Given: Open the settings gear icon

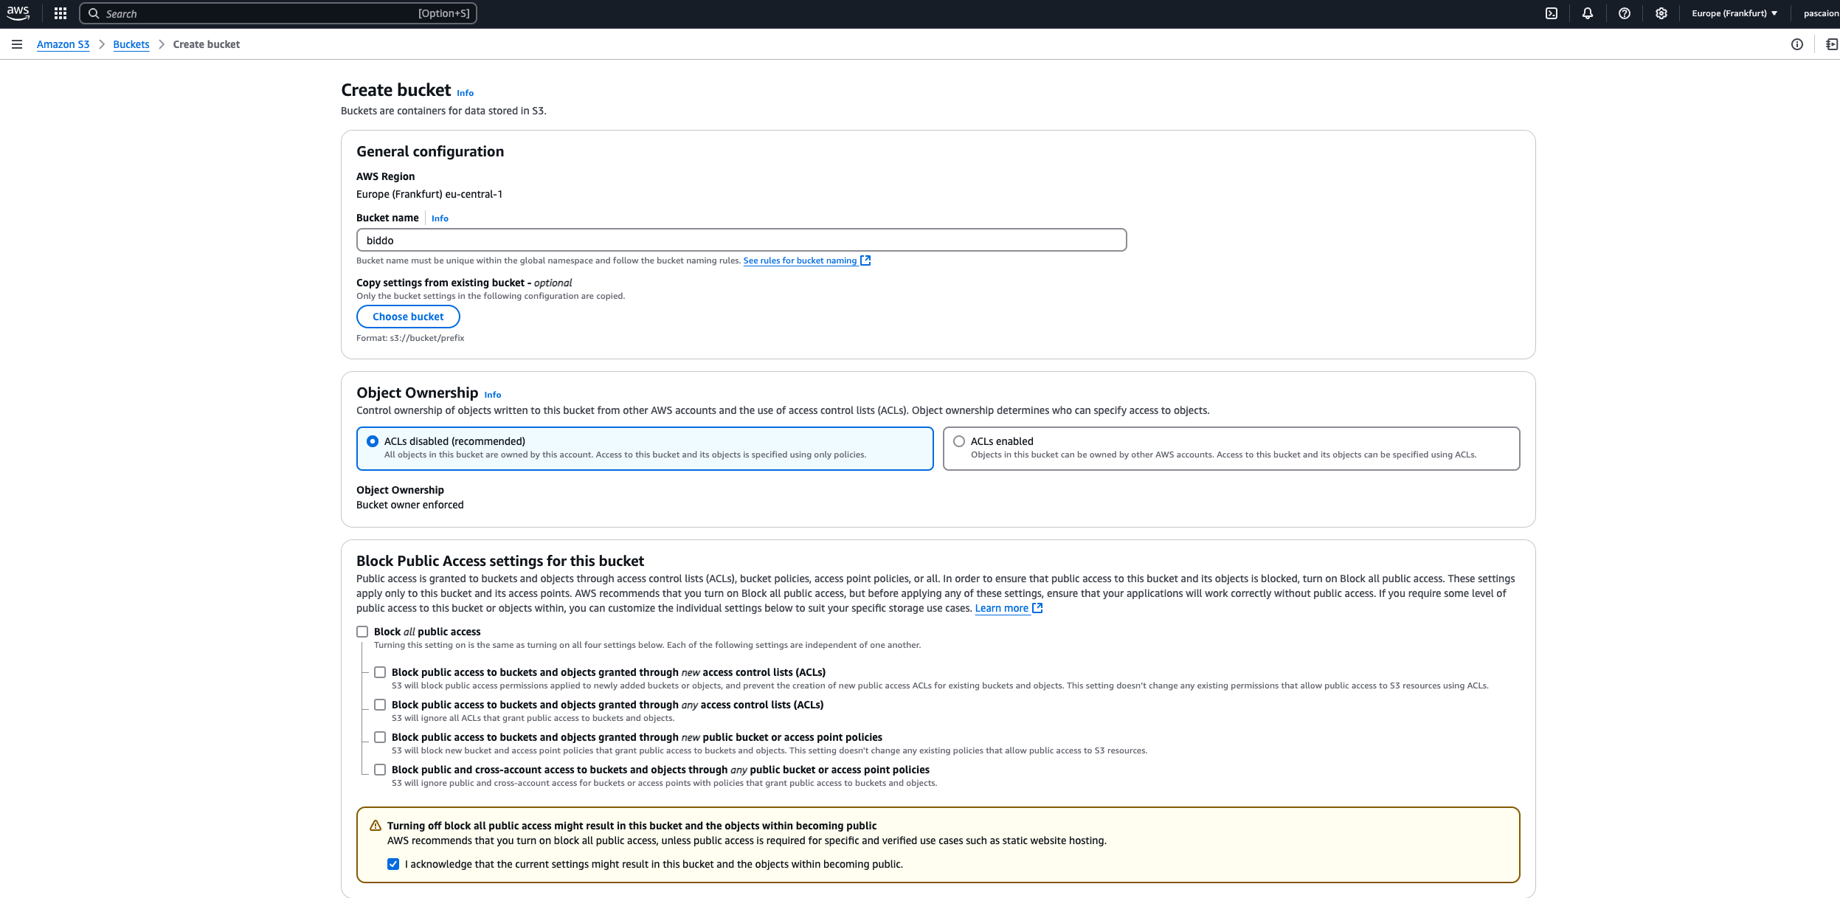Looking at the screenshot, I should pyautogui.click(x=1661, y=13).
